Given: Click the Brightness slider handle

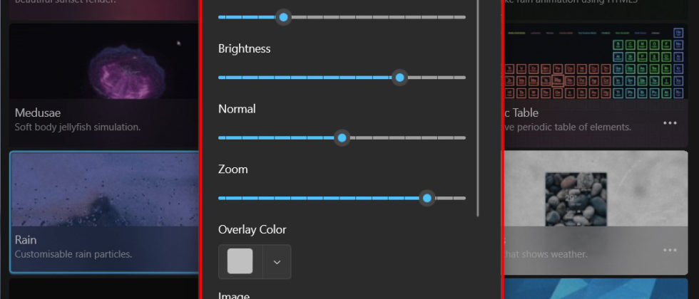Looking at the screenshot, I should (x=399, y=78).
